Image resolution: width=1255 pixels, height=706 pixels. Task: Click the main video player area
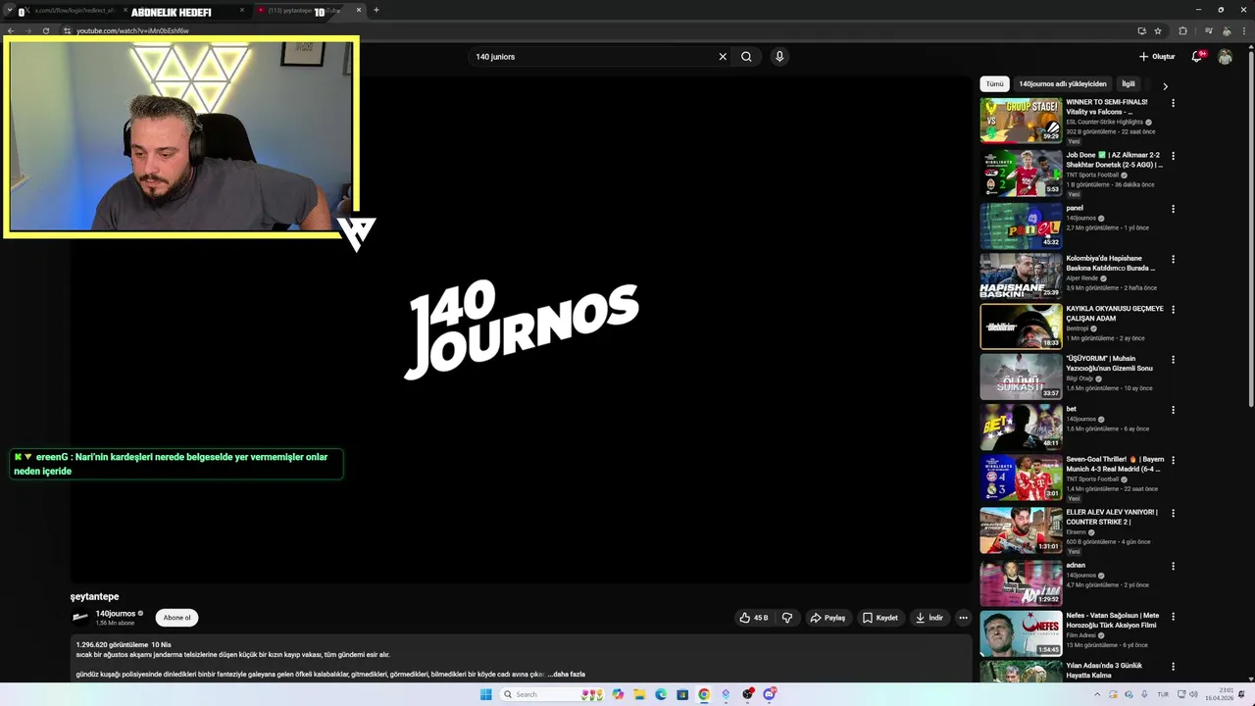[x=521, y=328]
